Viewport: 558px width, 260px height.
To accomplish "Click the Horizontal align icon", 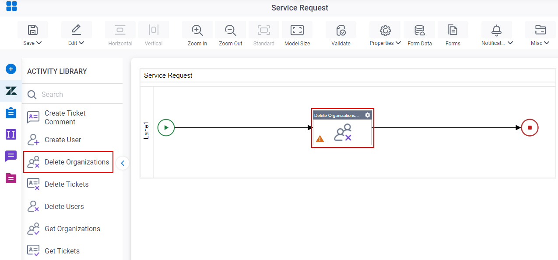I will tap(120, 30).
